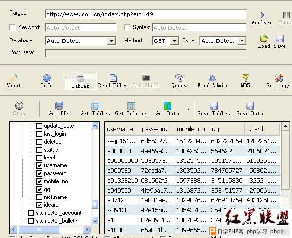292x238 pixels.
Task: Click the Syntax input field
Action: [x=199, y=28]
